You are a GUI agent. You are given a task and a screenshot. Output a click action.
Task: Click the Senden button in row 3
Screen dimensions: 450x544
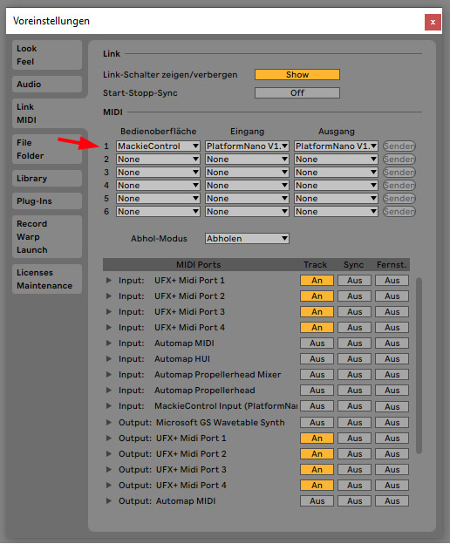click(399, 173)
